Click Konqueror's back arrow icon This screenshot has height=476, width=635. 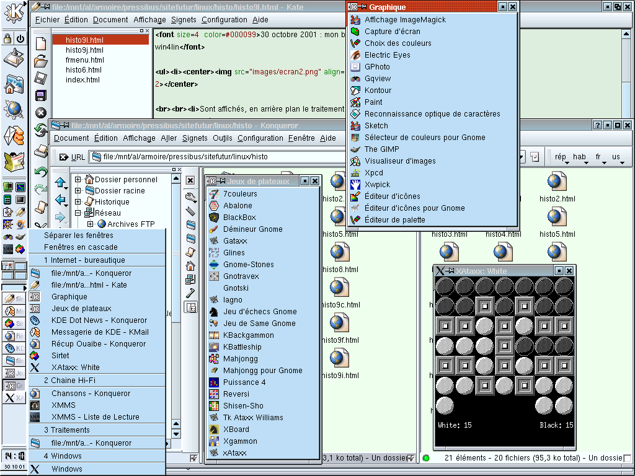tap(60, 200)
